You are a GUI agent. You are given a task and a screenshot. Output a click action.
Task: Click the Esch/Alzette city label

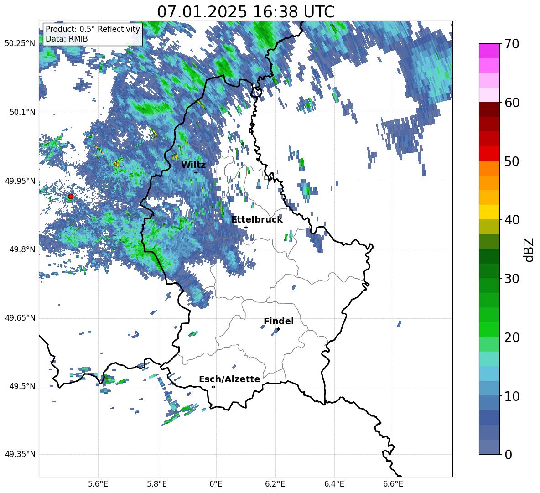229,379
